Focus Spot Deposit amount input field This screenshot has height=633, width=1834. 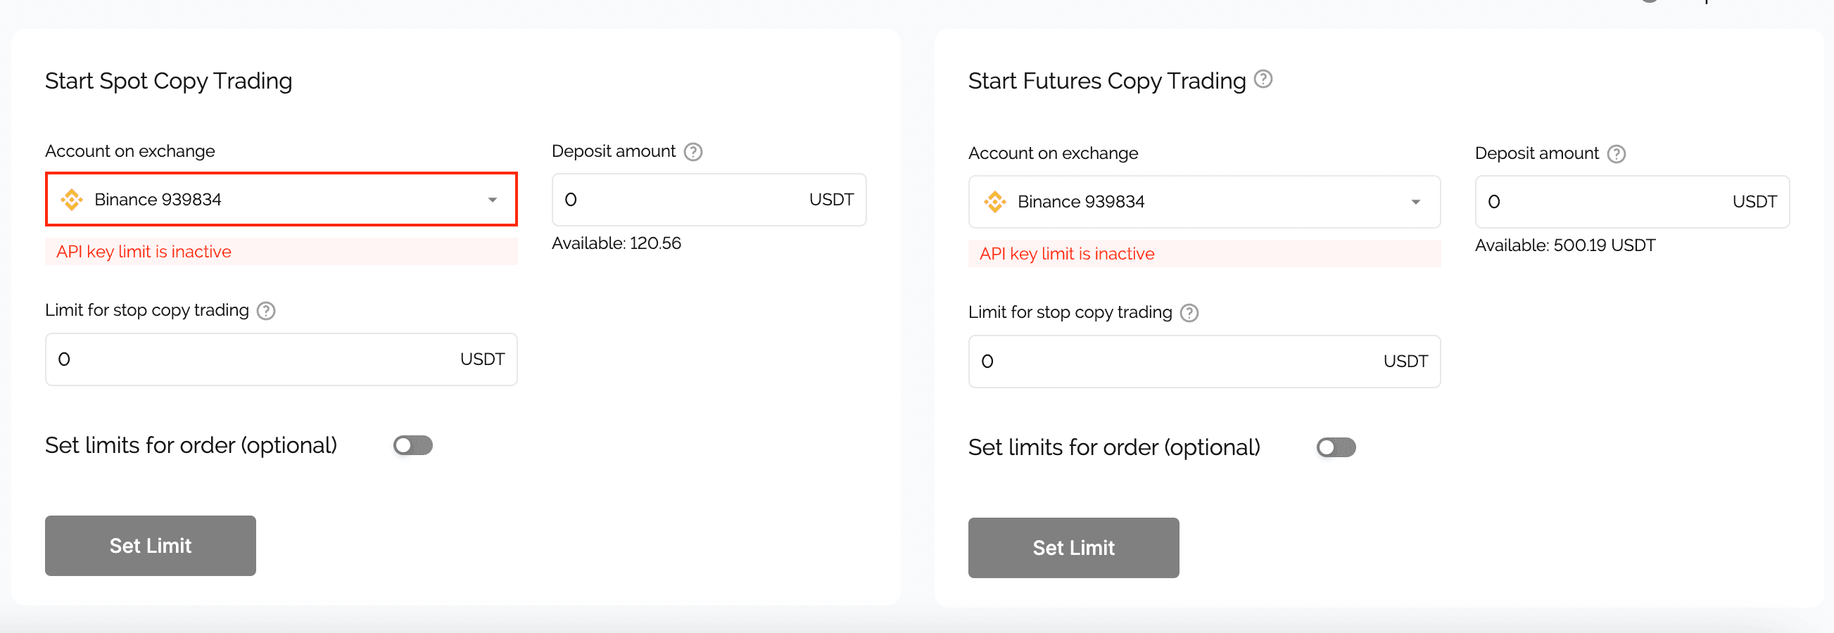[709, 200]
